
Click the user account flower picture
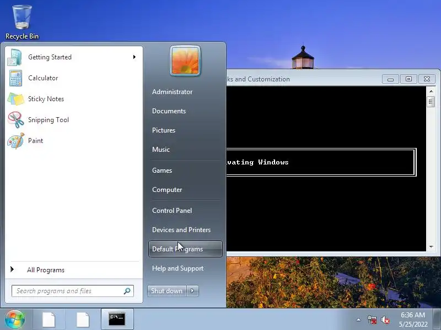[x=185, y=61]
